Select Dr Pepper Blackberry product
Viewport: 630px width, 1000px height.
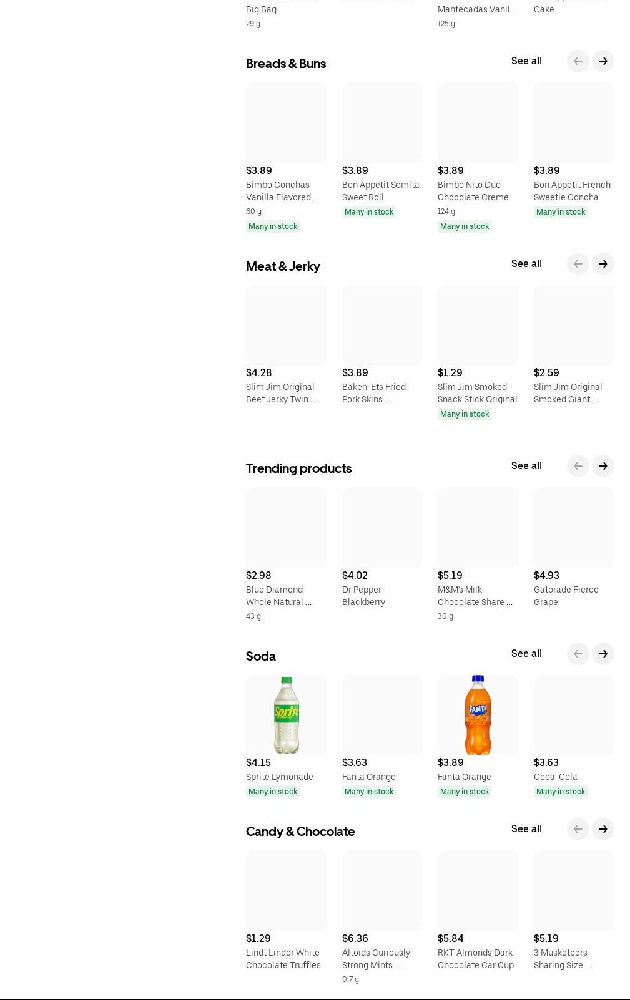click(x=363, y=596)
